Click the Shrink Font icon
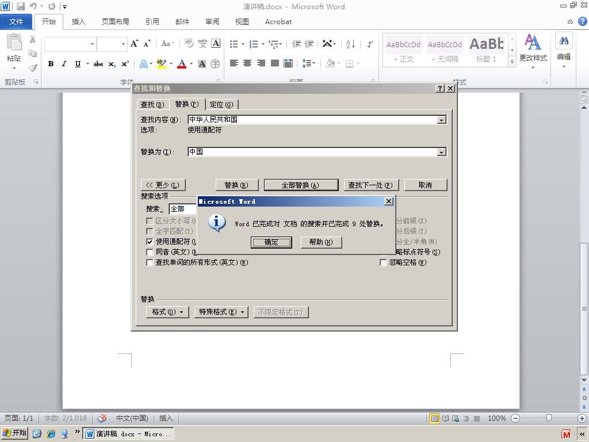 click(147, 44)
